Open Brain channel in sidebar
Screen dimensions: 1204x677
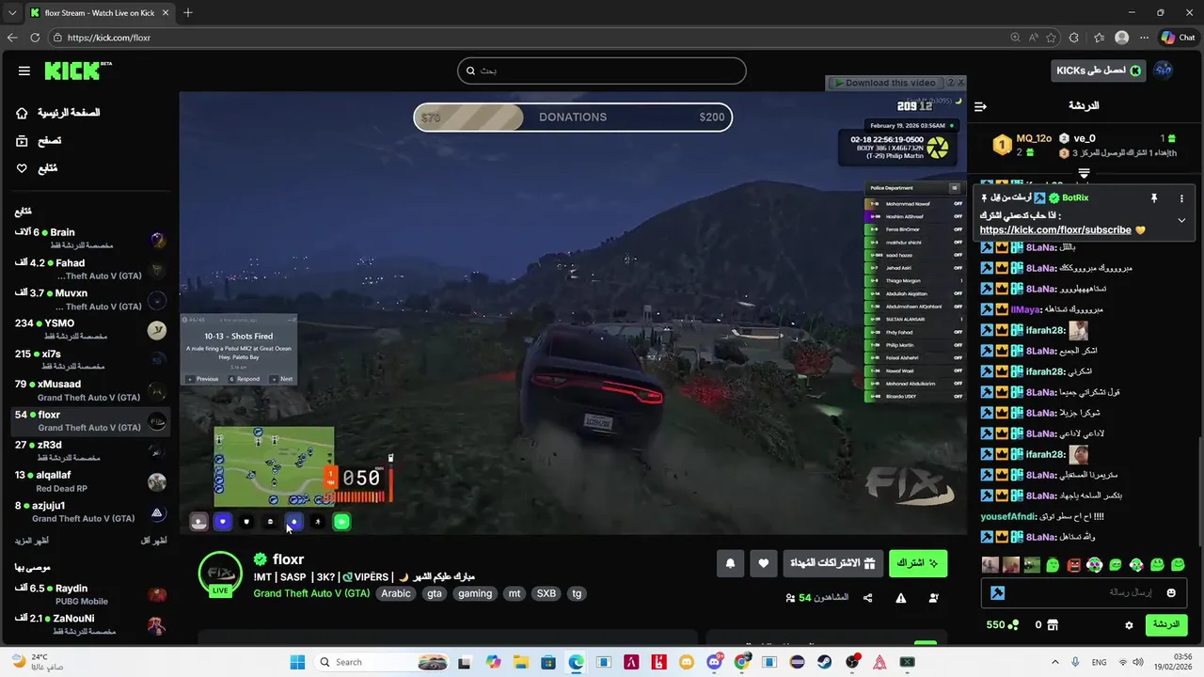pos(90,239)
